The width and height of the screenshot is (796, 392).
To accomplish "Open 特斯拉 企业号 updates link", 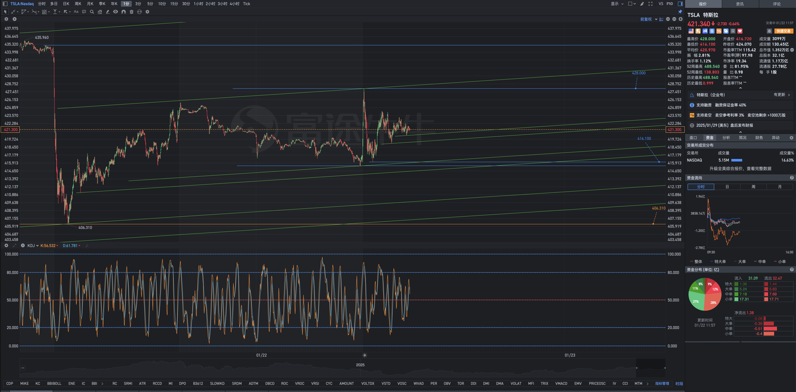I will (741, 95).
